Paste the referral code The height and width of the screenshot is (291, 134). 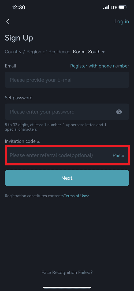[x=118, y=155]
